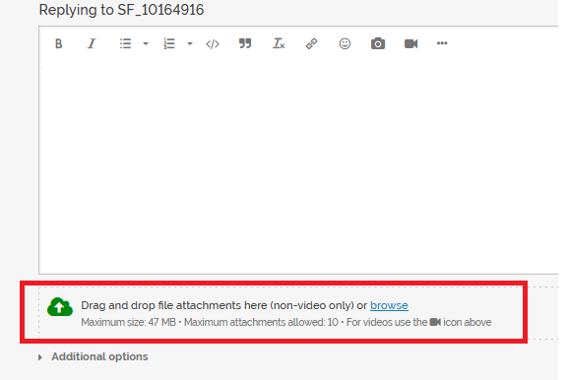Image resolution: width=569 pixels, height=380 pixels.
Task: Open more toolbar options (three dots)
Action: coord(442,43)
